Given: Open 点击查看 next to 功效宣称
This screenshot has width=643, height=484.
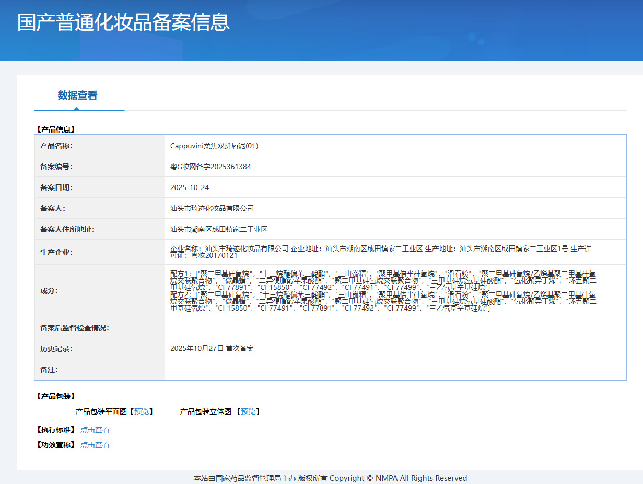Looking at the screenshot, I should tap(95, 445).
